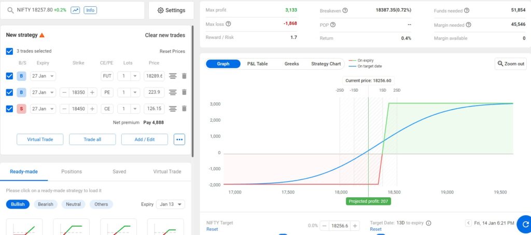Image resolution: width=531 pixels, height=235 pixels.
Task: Click the Trade all button
Action: (x=92, y=139)
